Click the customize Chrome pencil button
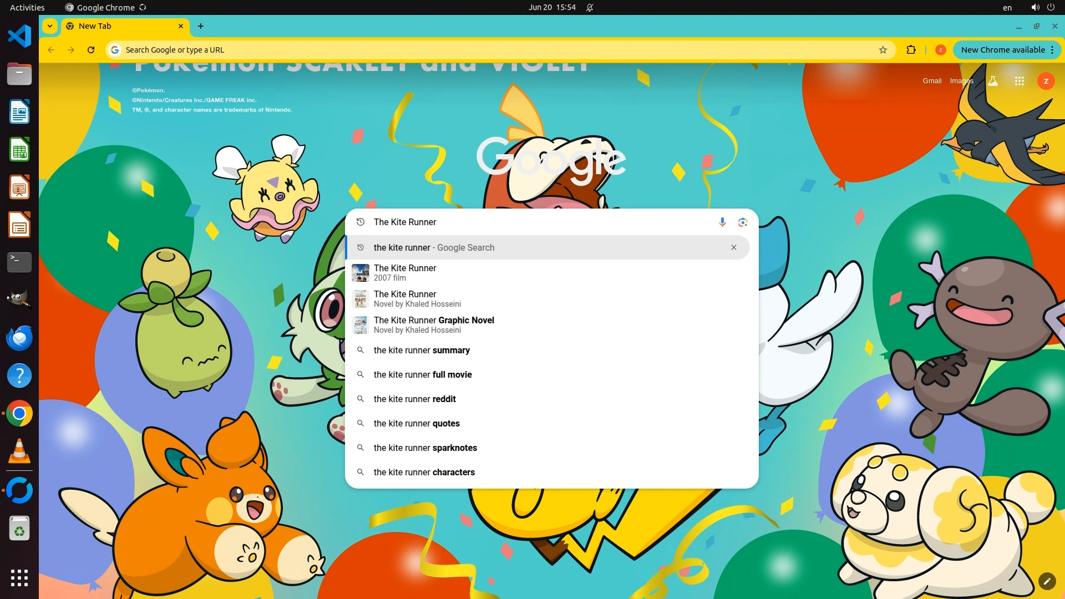Viewport: 1065px width, 599px height. 1047,581
